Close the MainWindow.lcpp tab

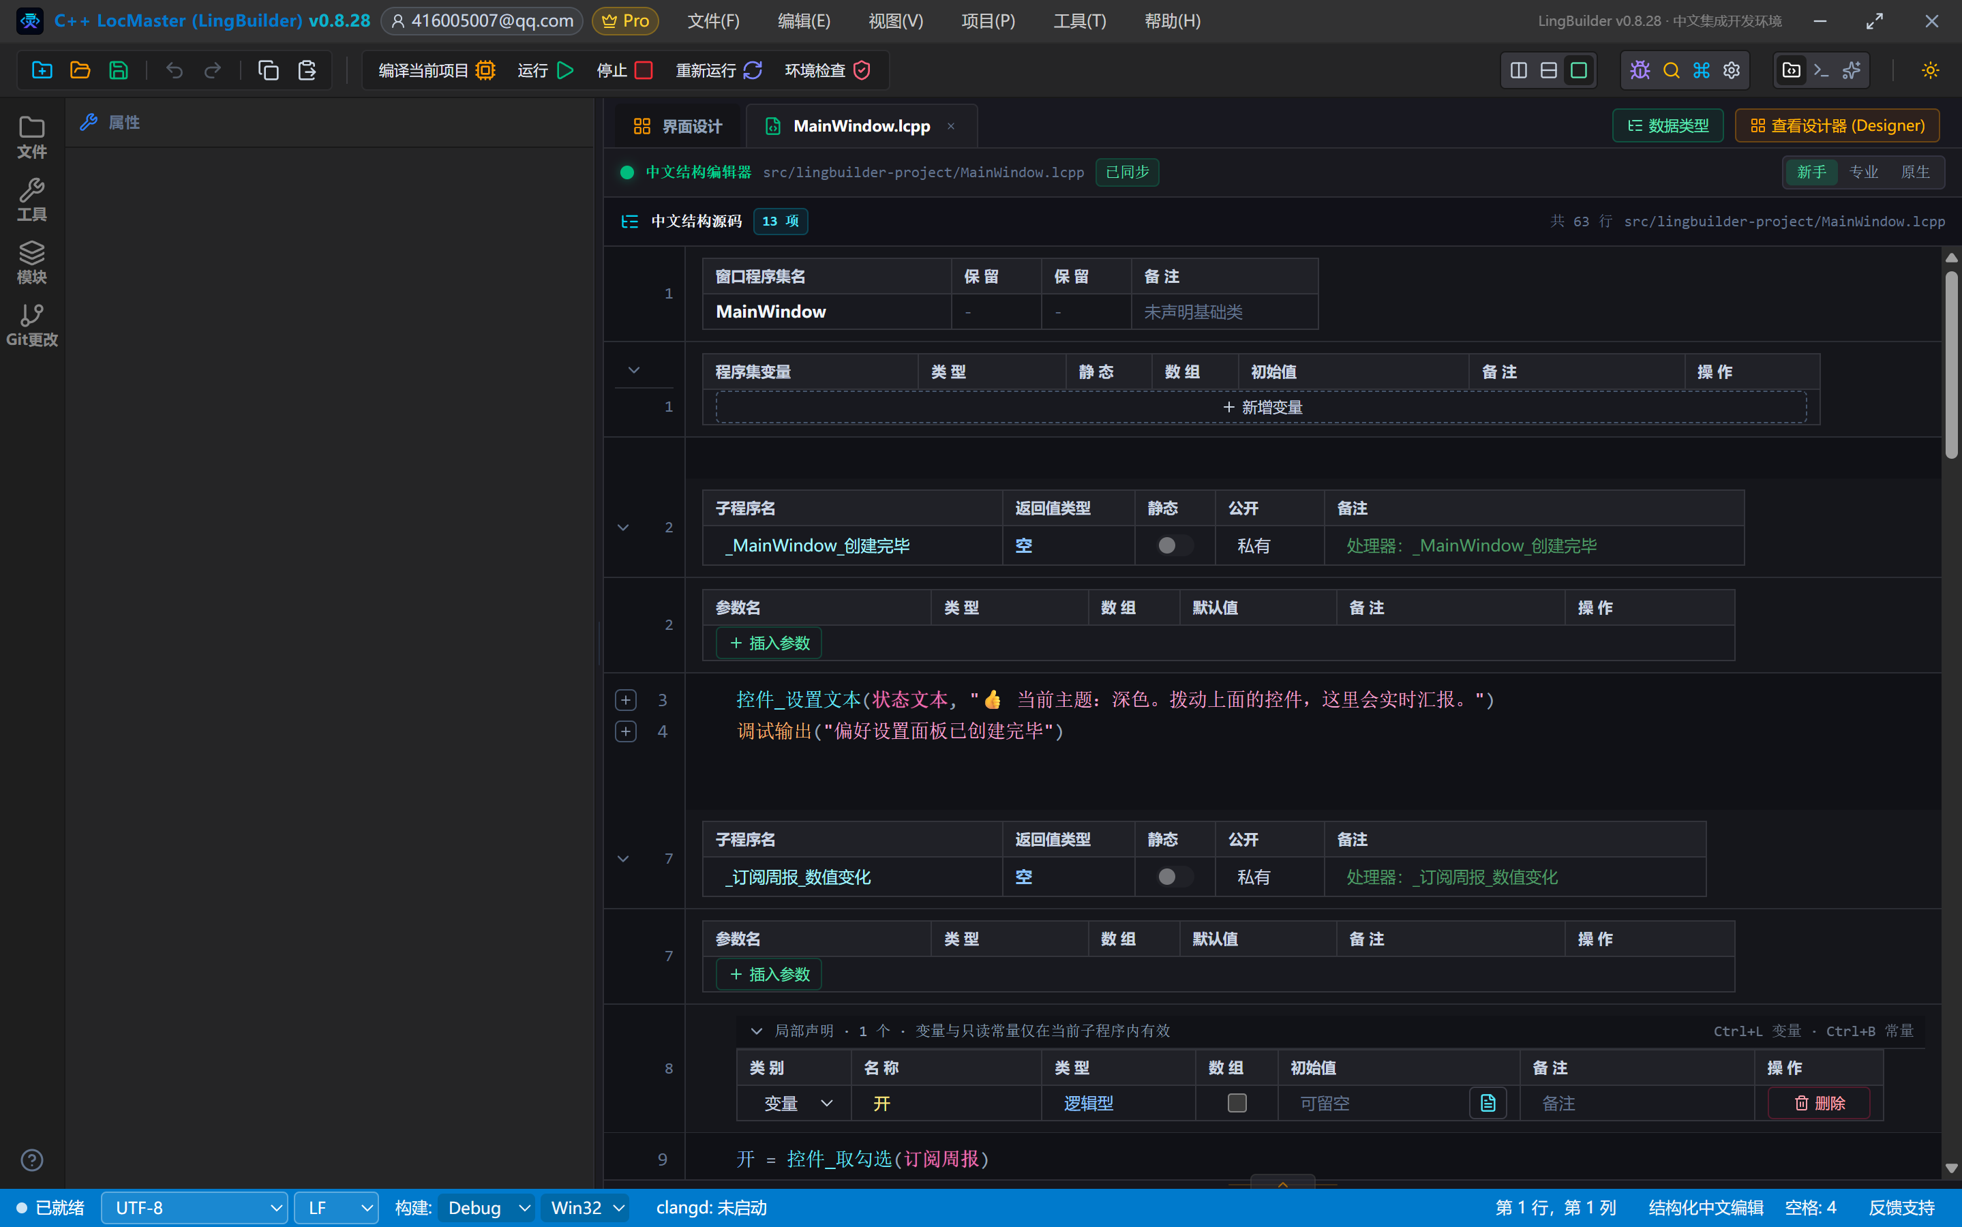point(950,126)
